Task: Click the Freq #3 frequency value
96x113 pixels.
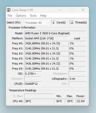Action: pos(46,59)
